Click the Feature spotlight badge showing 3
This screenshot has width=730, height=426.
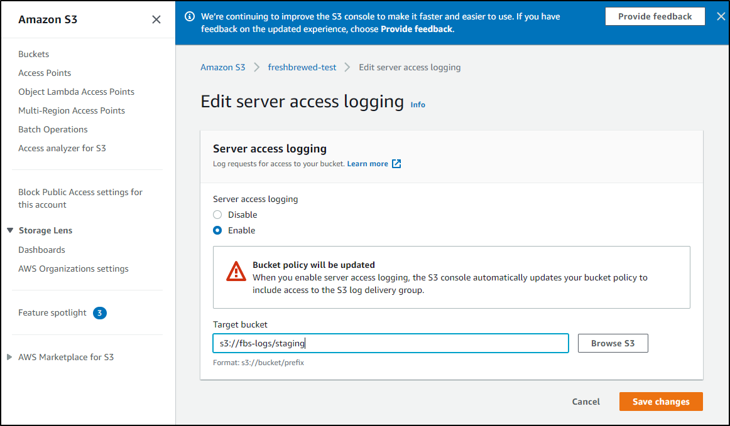100,313
